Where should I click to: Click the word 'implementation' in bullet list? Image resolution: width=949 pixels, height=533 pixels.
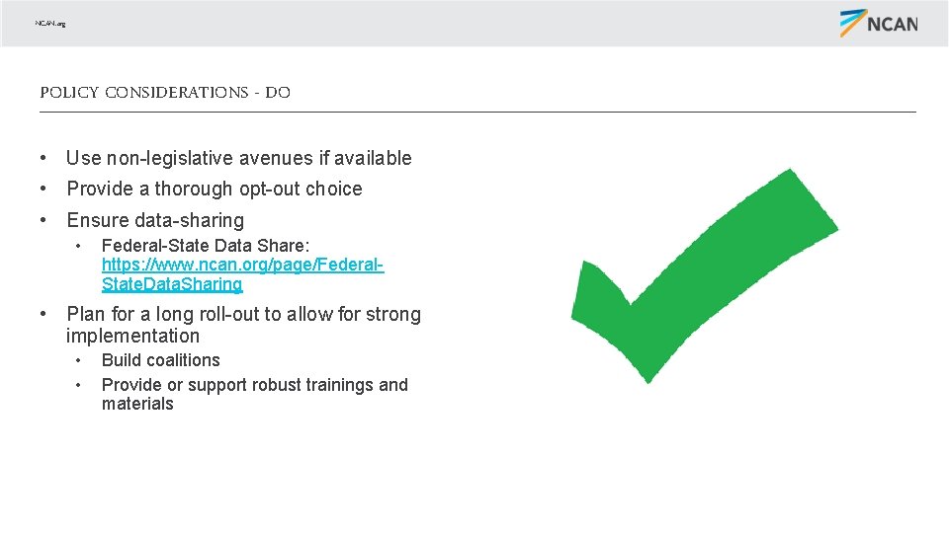point(132,336)
